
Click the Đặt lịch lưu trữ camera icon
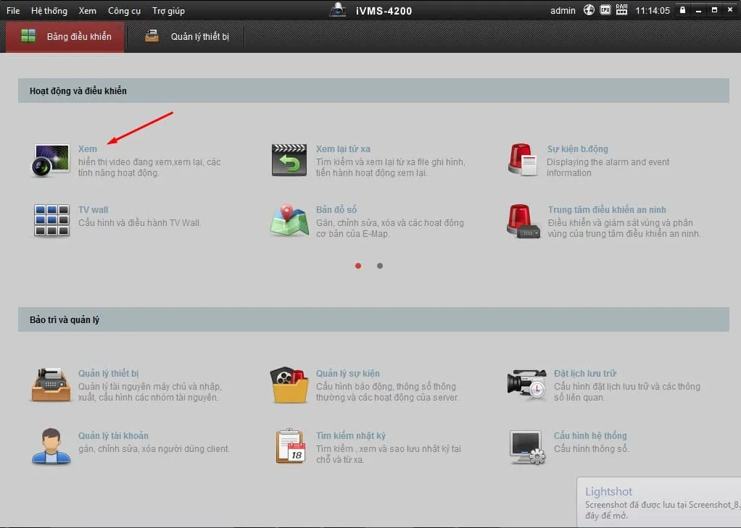pyautogui.click(x=526, y=385)
